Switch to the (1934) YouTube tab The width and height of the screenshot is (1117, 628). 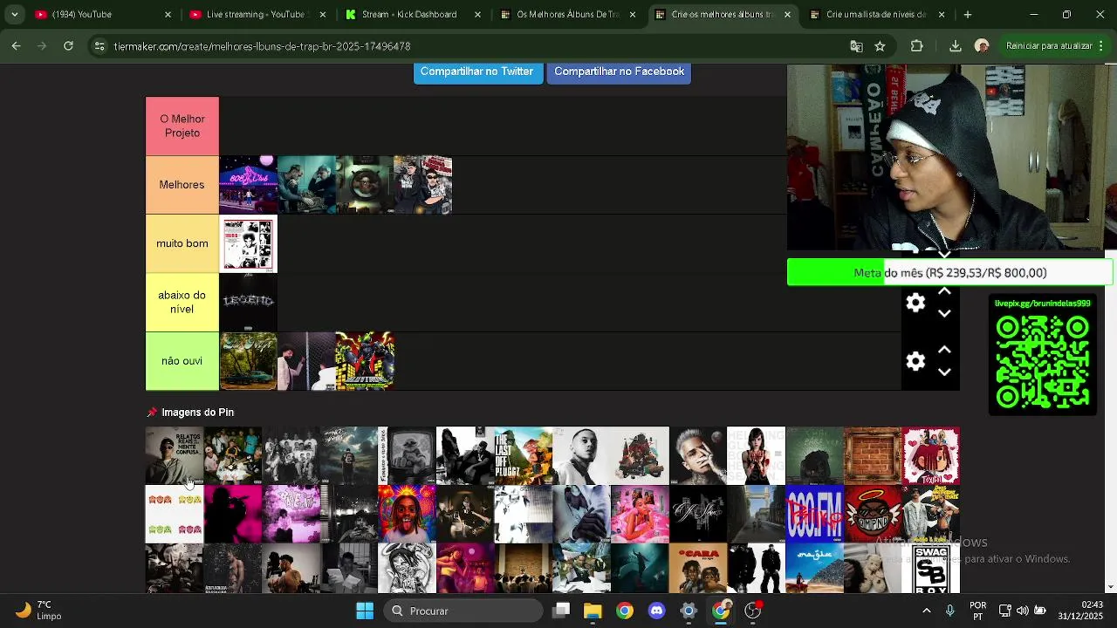(x=102, y=14)
